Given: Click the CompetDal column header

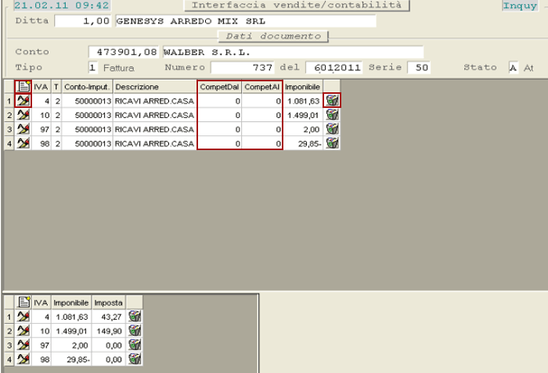Looking at the screenshot, I should tap(219, 86).
